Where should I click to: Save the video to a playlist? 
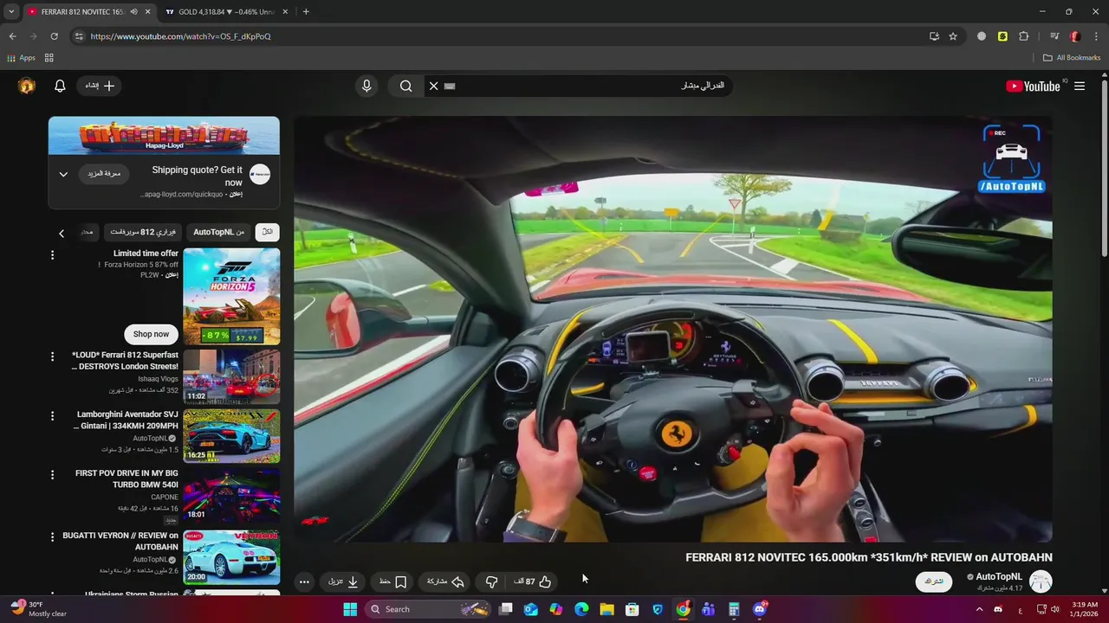coord(392,581)
